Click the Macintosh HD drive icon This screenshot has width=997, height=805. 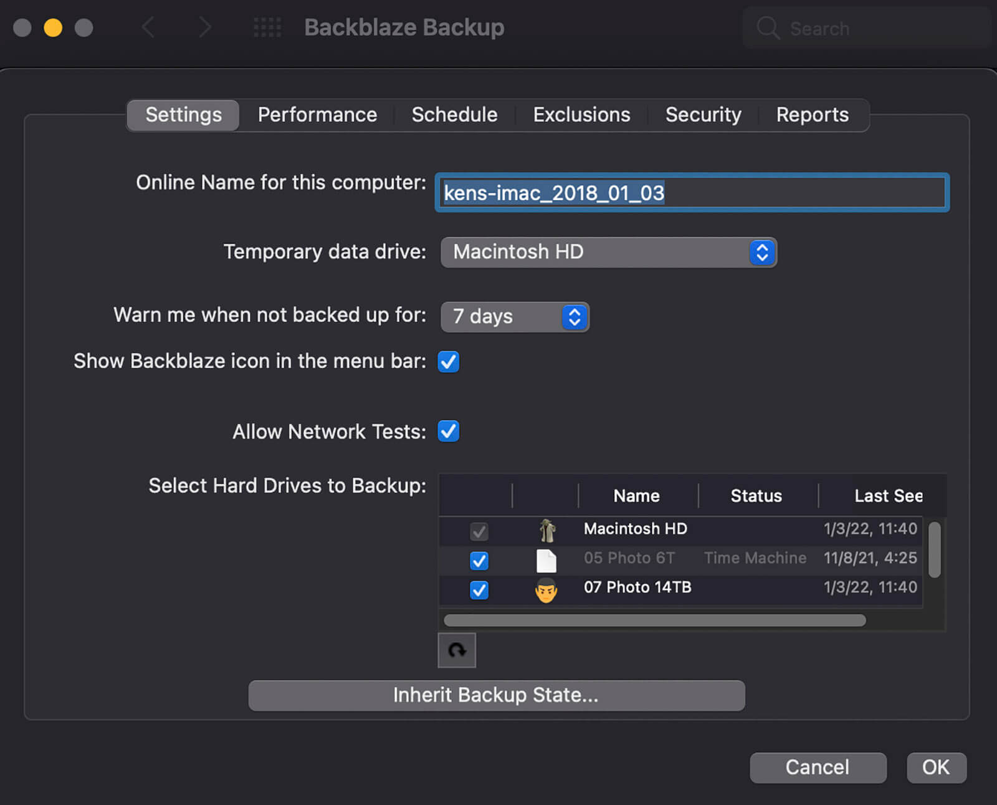click(x=547, y=531)
